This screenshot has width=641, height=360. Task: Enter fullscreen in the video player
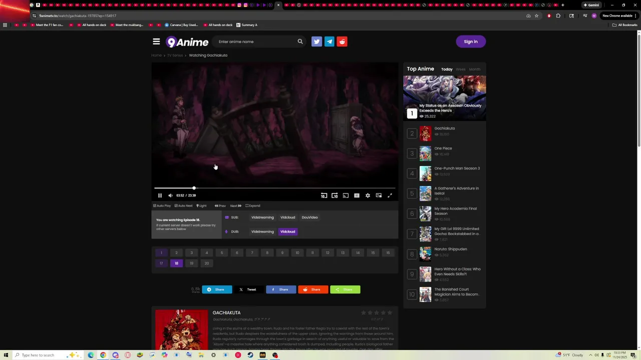click(390, 195)
